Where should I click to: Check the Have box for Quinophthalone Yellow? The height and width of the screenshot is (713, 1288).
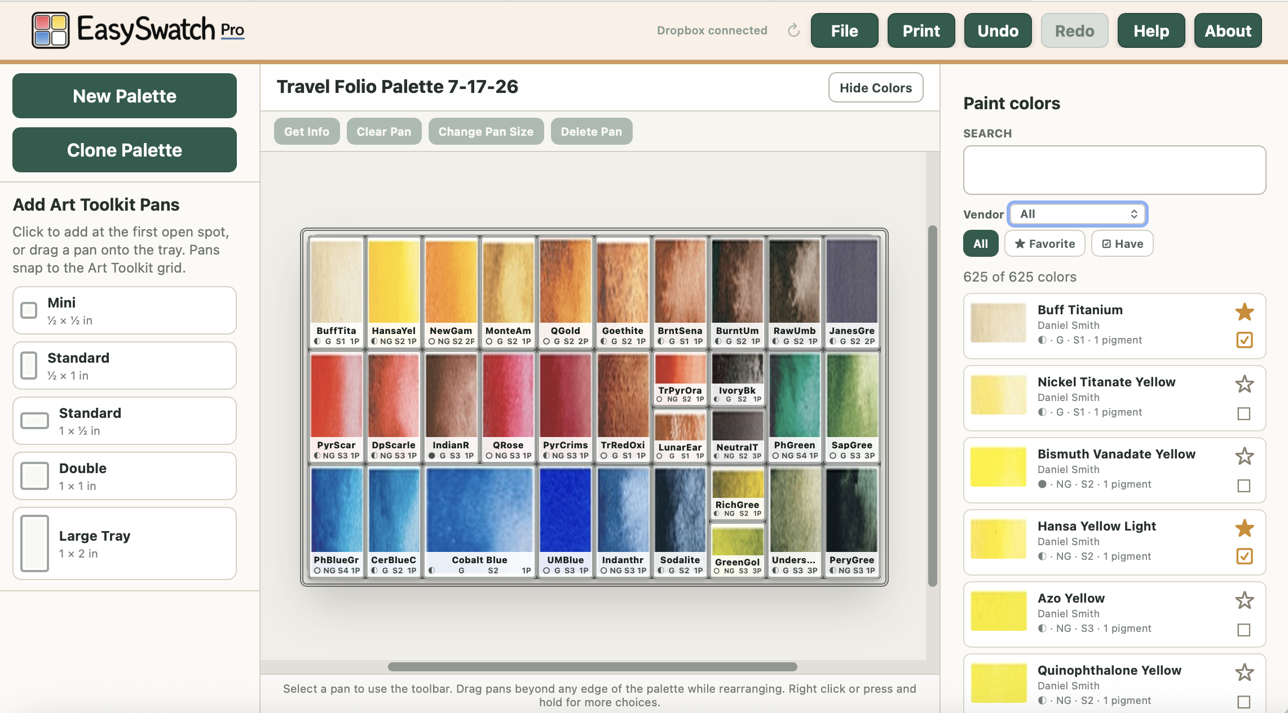1244,702
